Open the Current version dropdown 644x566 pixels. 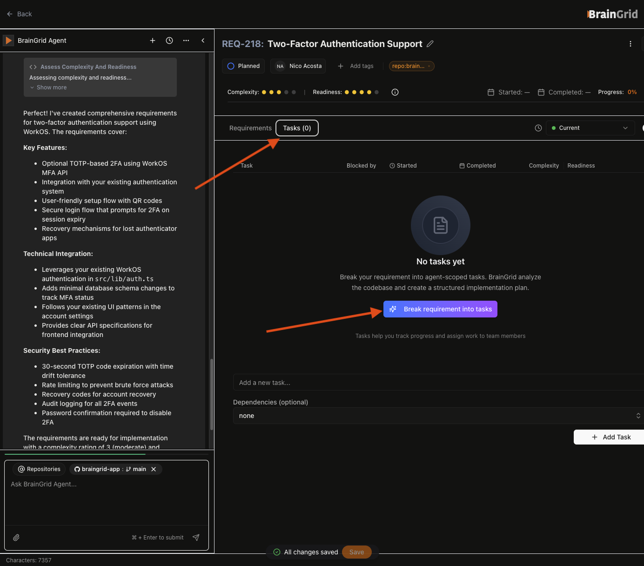[x=590, y=128]
